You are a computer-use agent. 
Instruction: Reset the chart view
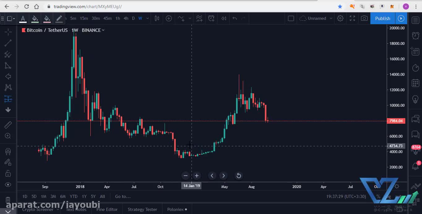tap(239, 176)
